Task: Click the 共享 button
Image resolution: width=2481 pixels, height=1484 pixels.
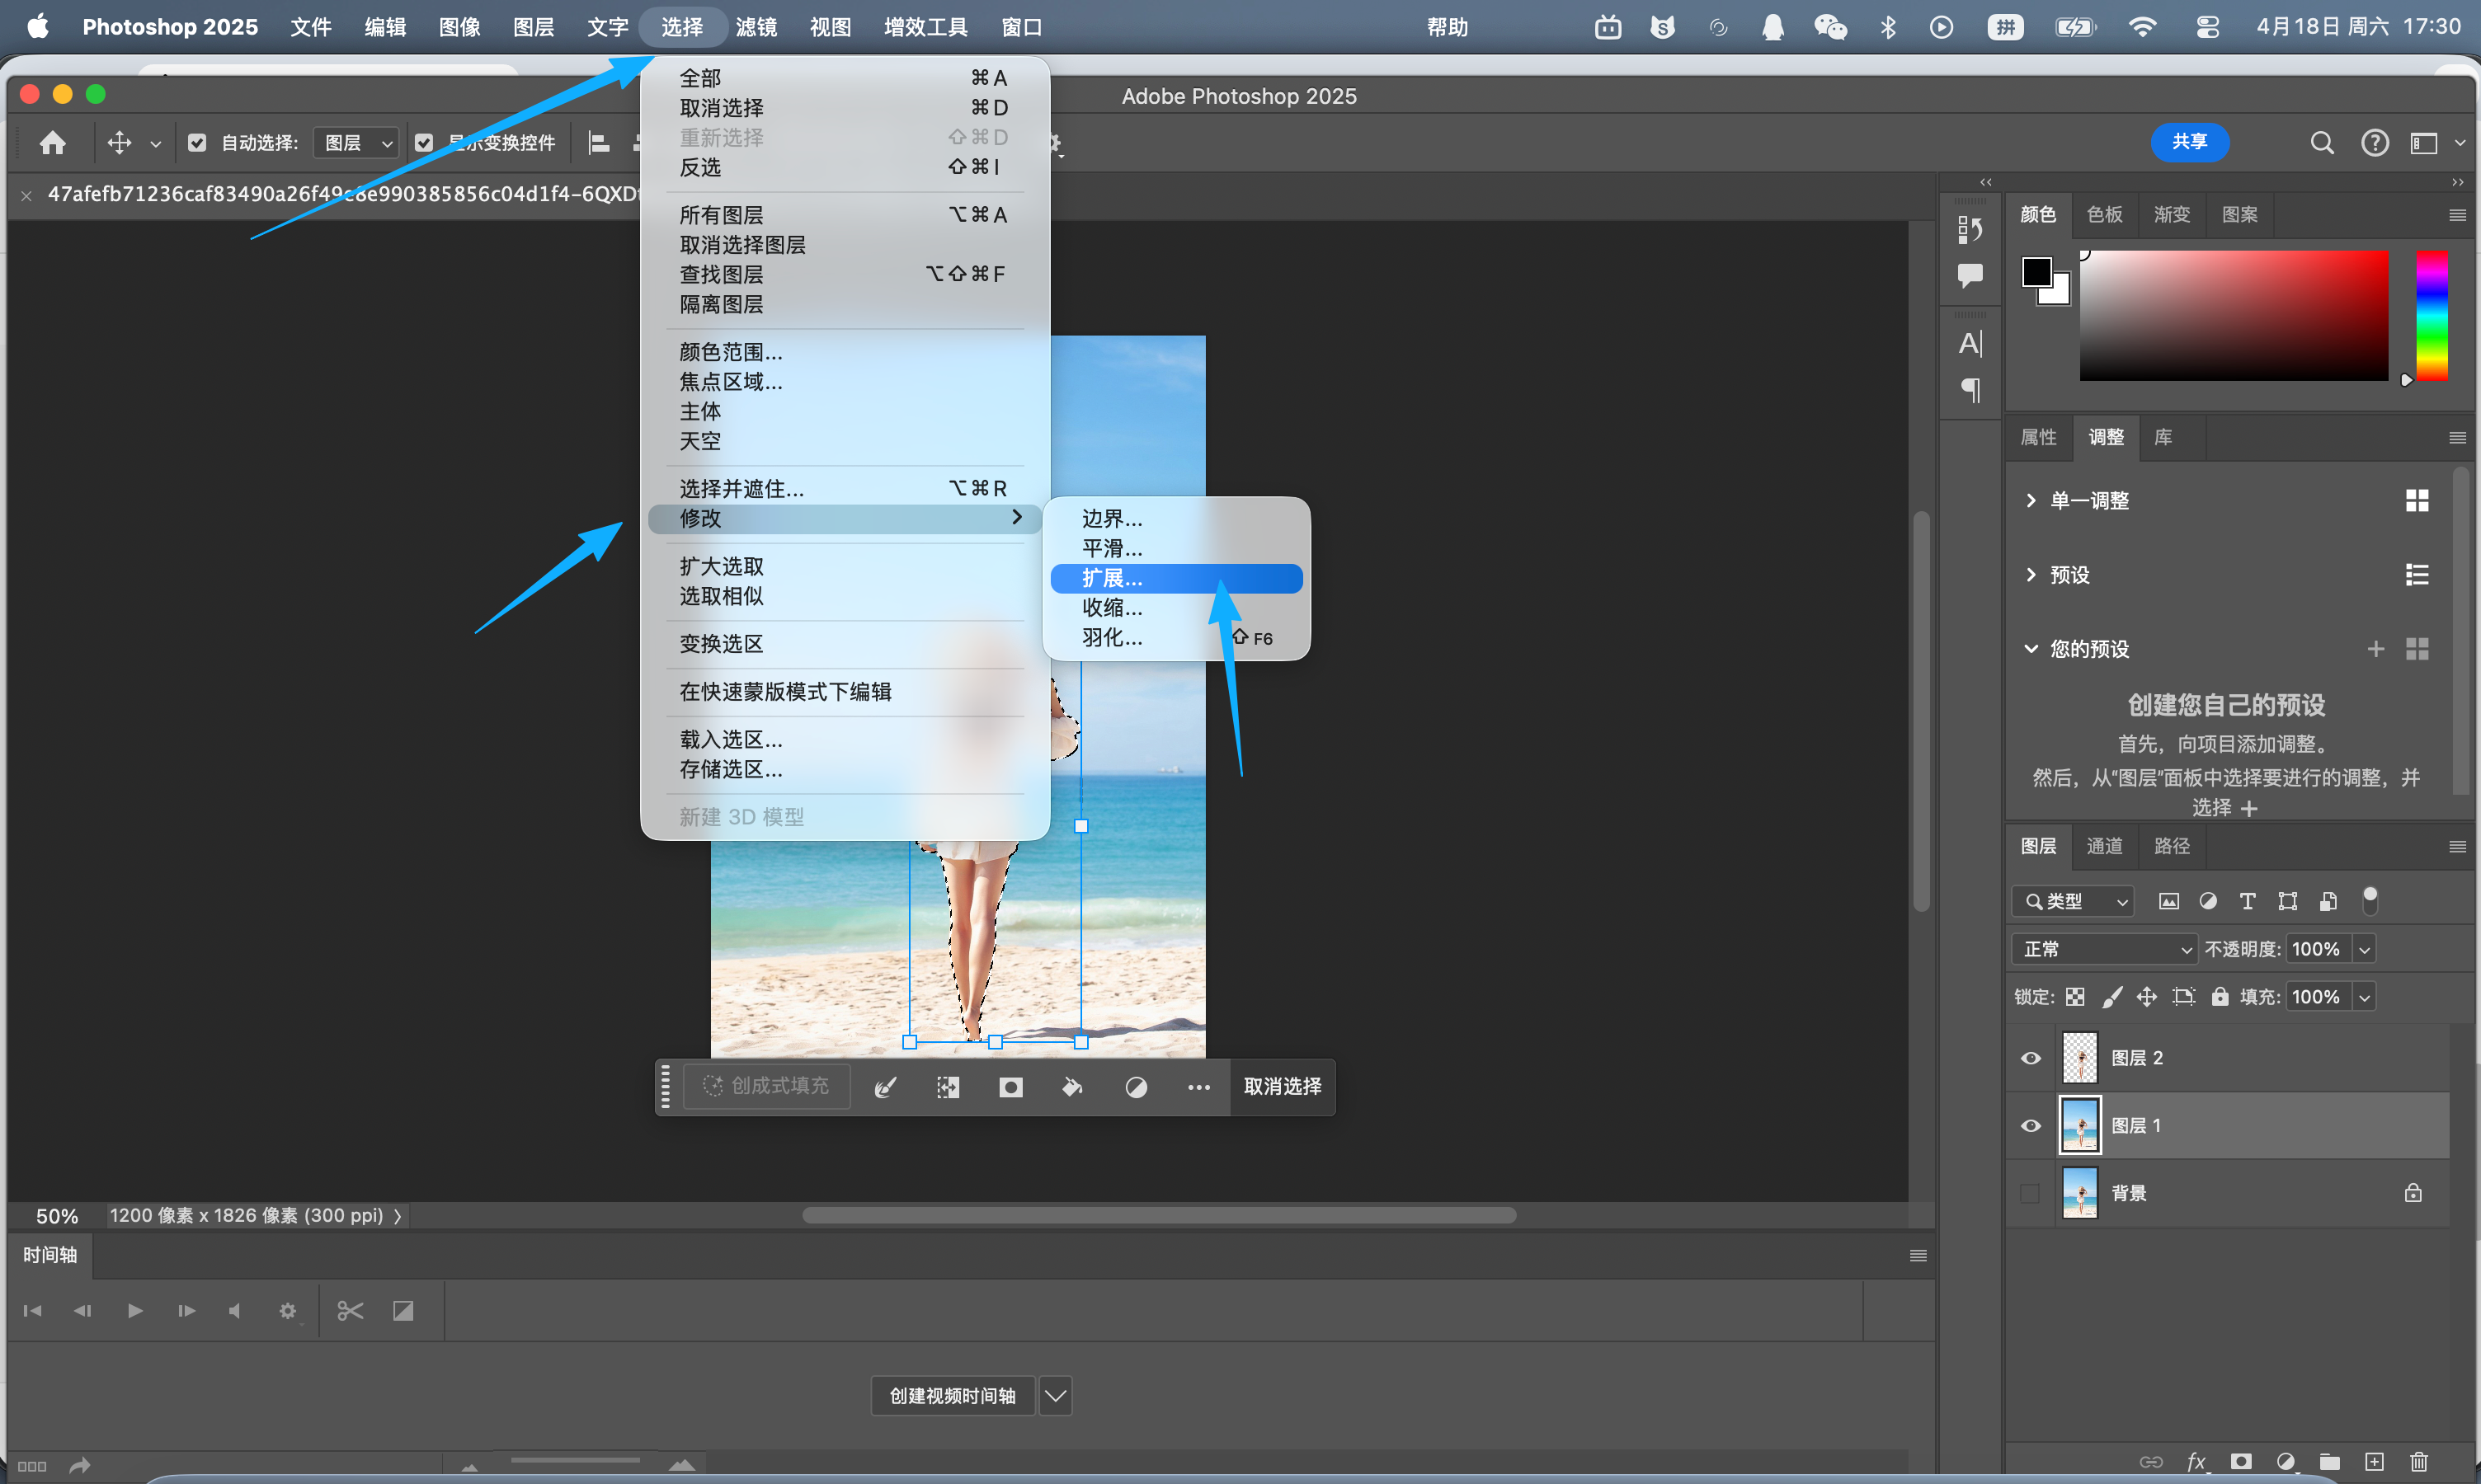Action: point(2189,142)
